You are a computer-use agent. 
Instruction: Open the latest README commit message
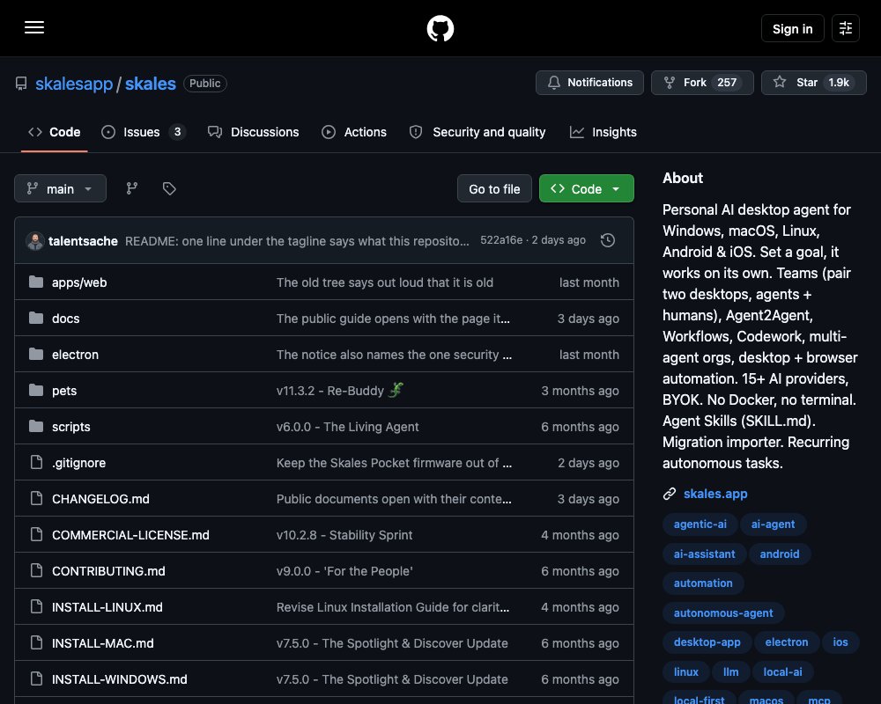click(x=297, y=241)
